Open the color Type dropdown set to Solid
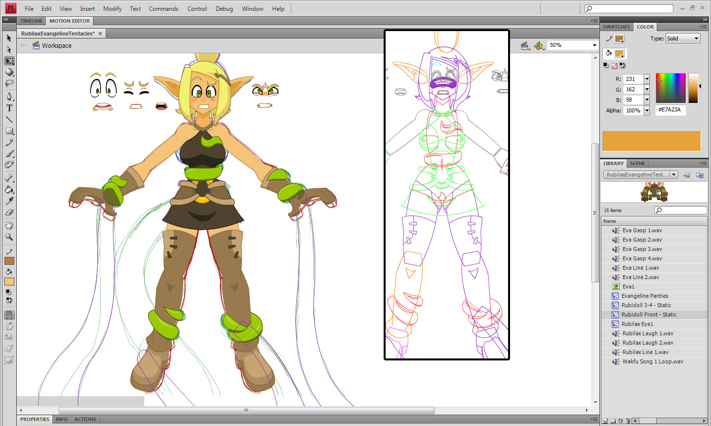 [x=683, y=38]
